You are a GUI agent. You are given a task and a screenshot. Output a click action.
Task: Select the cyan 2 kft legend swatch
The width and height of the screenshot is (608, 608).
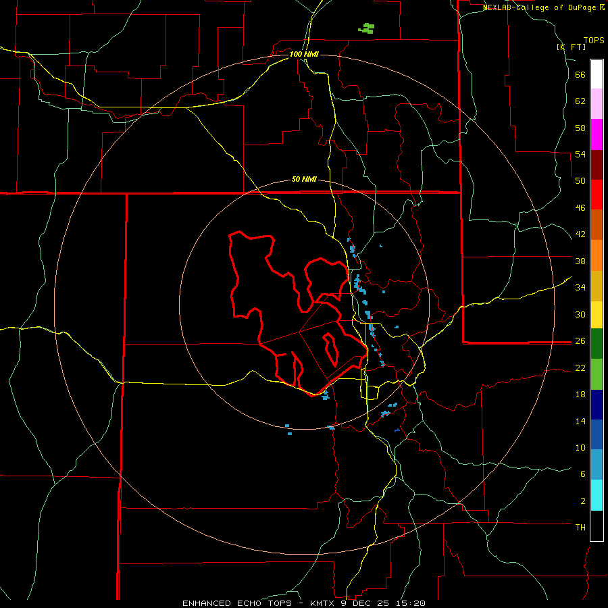[x=597, y=495]
